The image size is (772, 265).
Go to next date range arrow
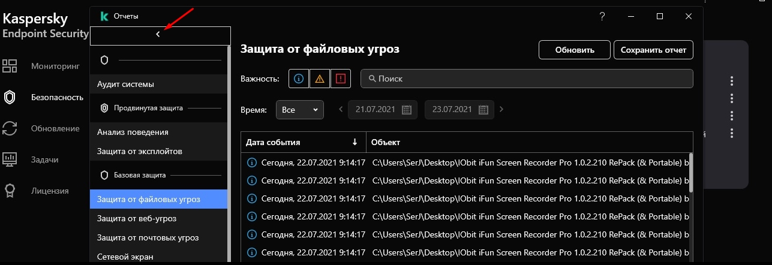(x=501, y=110)
